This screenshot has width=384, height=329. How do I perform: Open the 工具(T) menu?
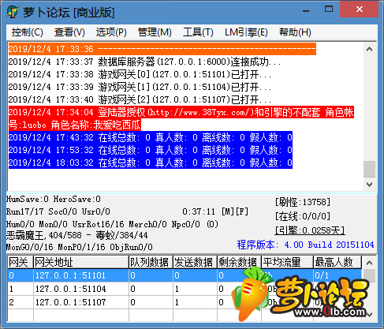[x=198, y=32]
